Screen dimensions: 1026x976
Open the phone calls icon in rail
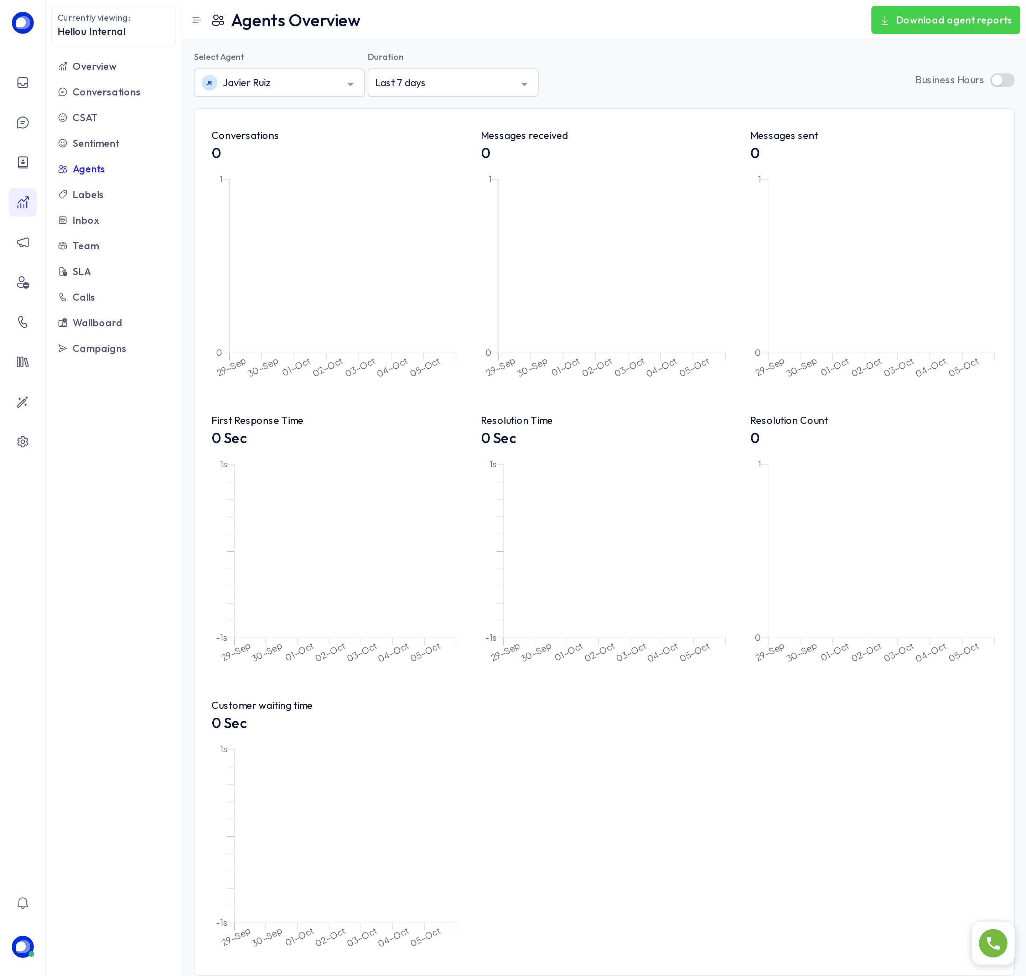[x=22, y=322]
